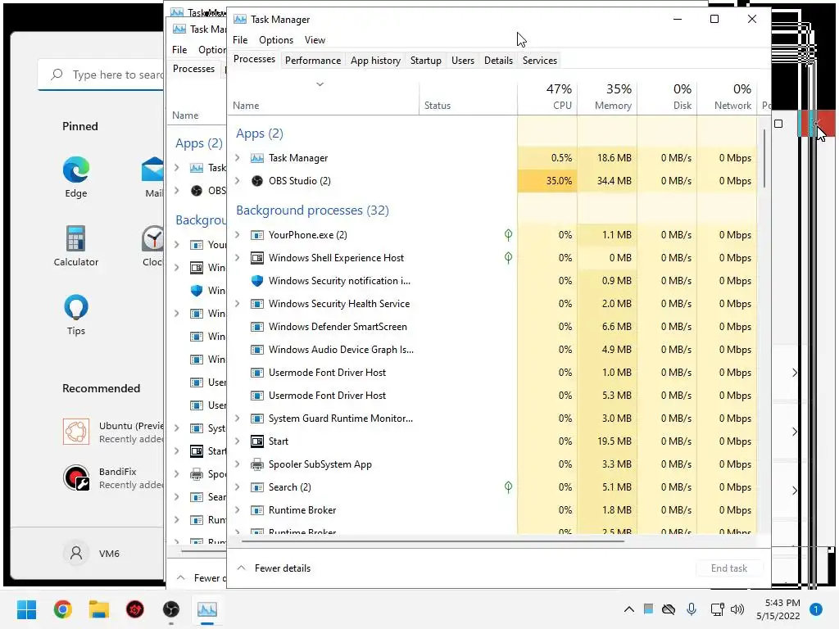Click the Windows Start button on taskbar
839x629 pixels.
click(26, 609)
